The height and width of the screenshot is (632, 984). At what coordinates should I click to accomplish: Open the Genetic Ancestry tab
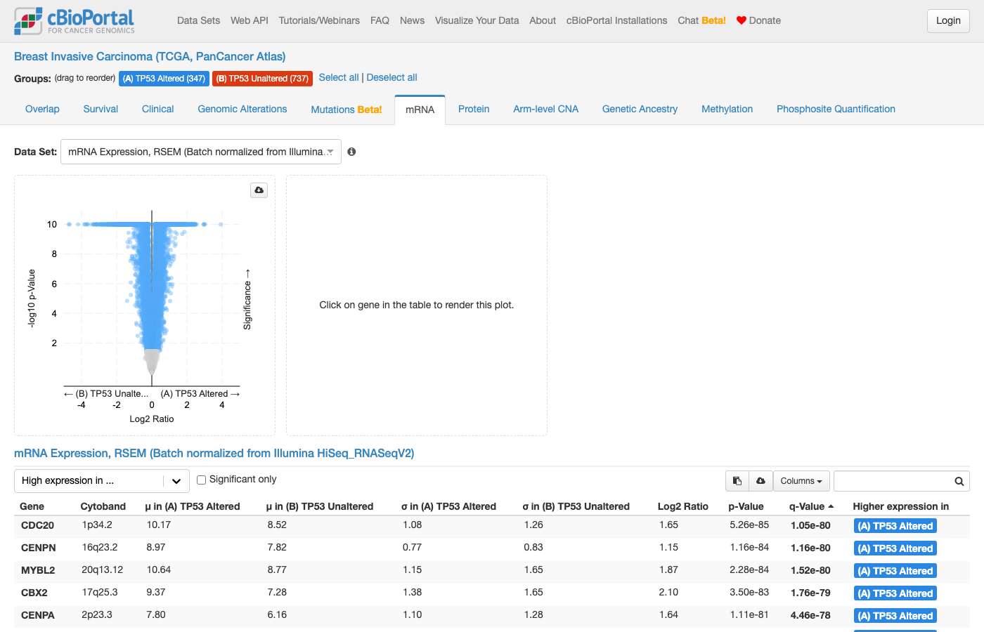640,109
